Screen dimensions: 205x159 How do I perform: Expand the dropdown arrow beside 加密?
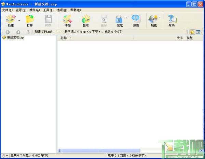[126, 17]
